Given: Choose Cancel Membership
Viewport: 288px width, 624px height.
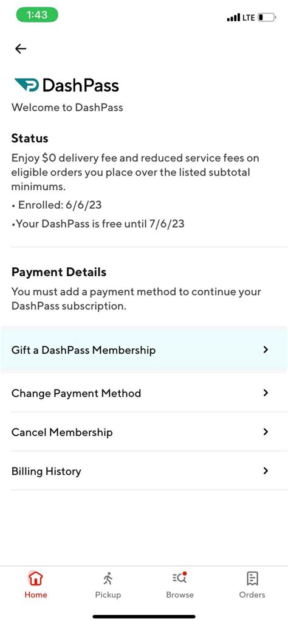Looking at the screenshot, I should click(x=144, y=432).
